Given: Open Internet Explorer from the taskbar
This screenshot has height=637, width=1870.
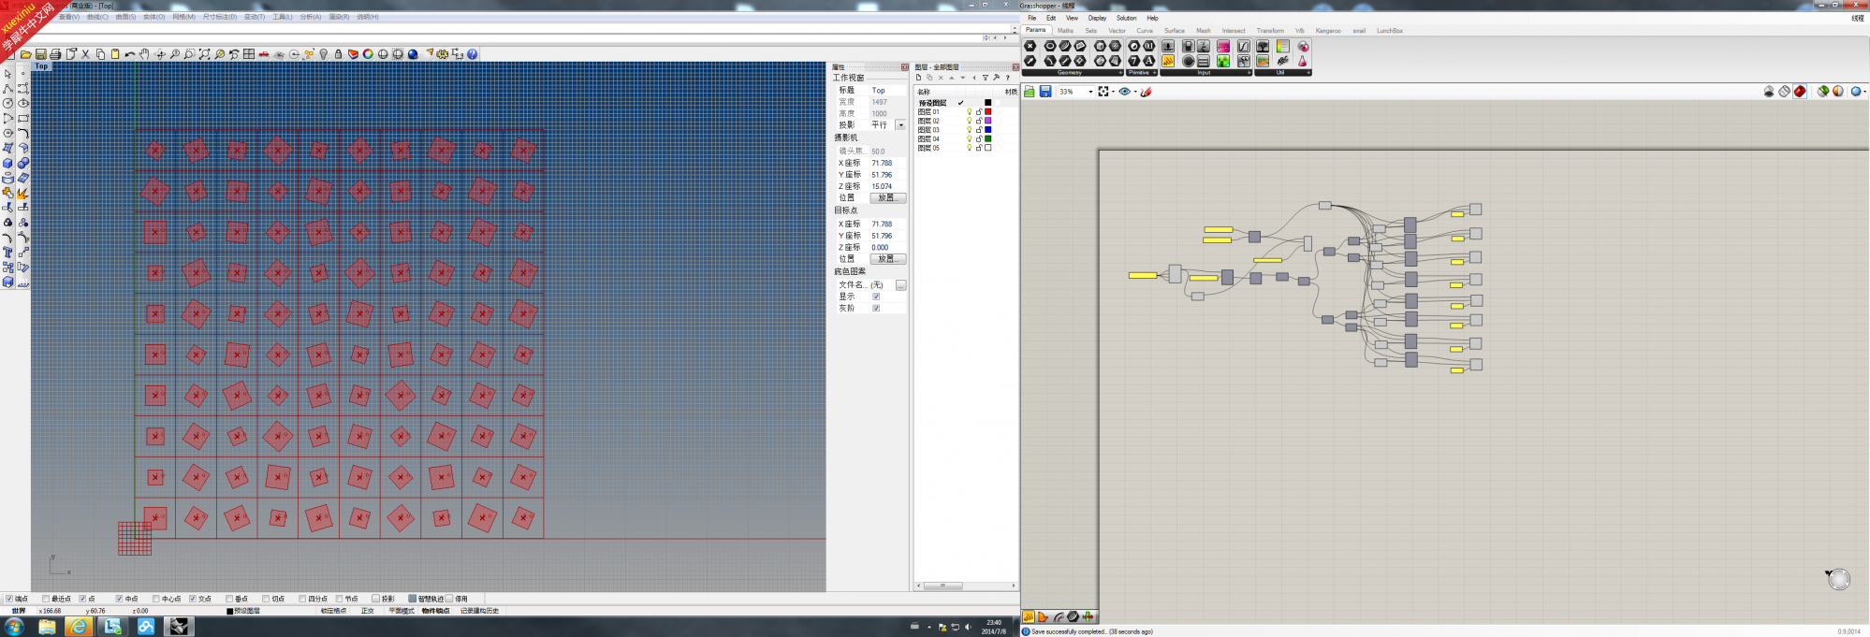Looking at the screenshot, I should coord(79,627).
